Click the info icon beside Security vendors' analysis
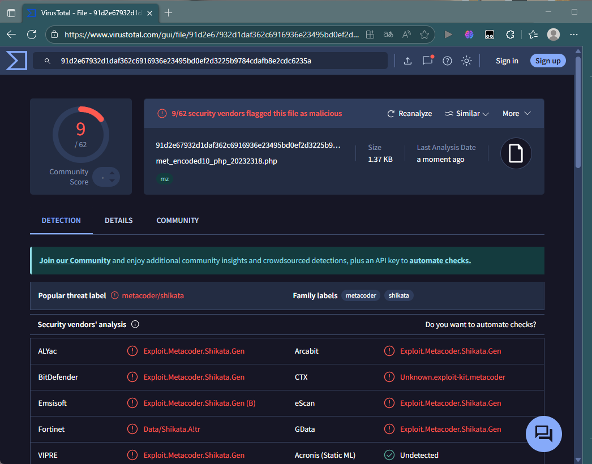 (135, 324)
